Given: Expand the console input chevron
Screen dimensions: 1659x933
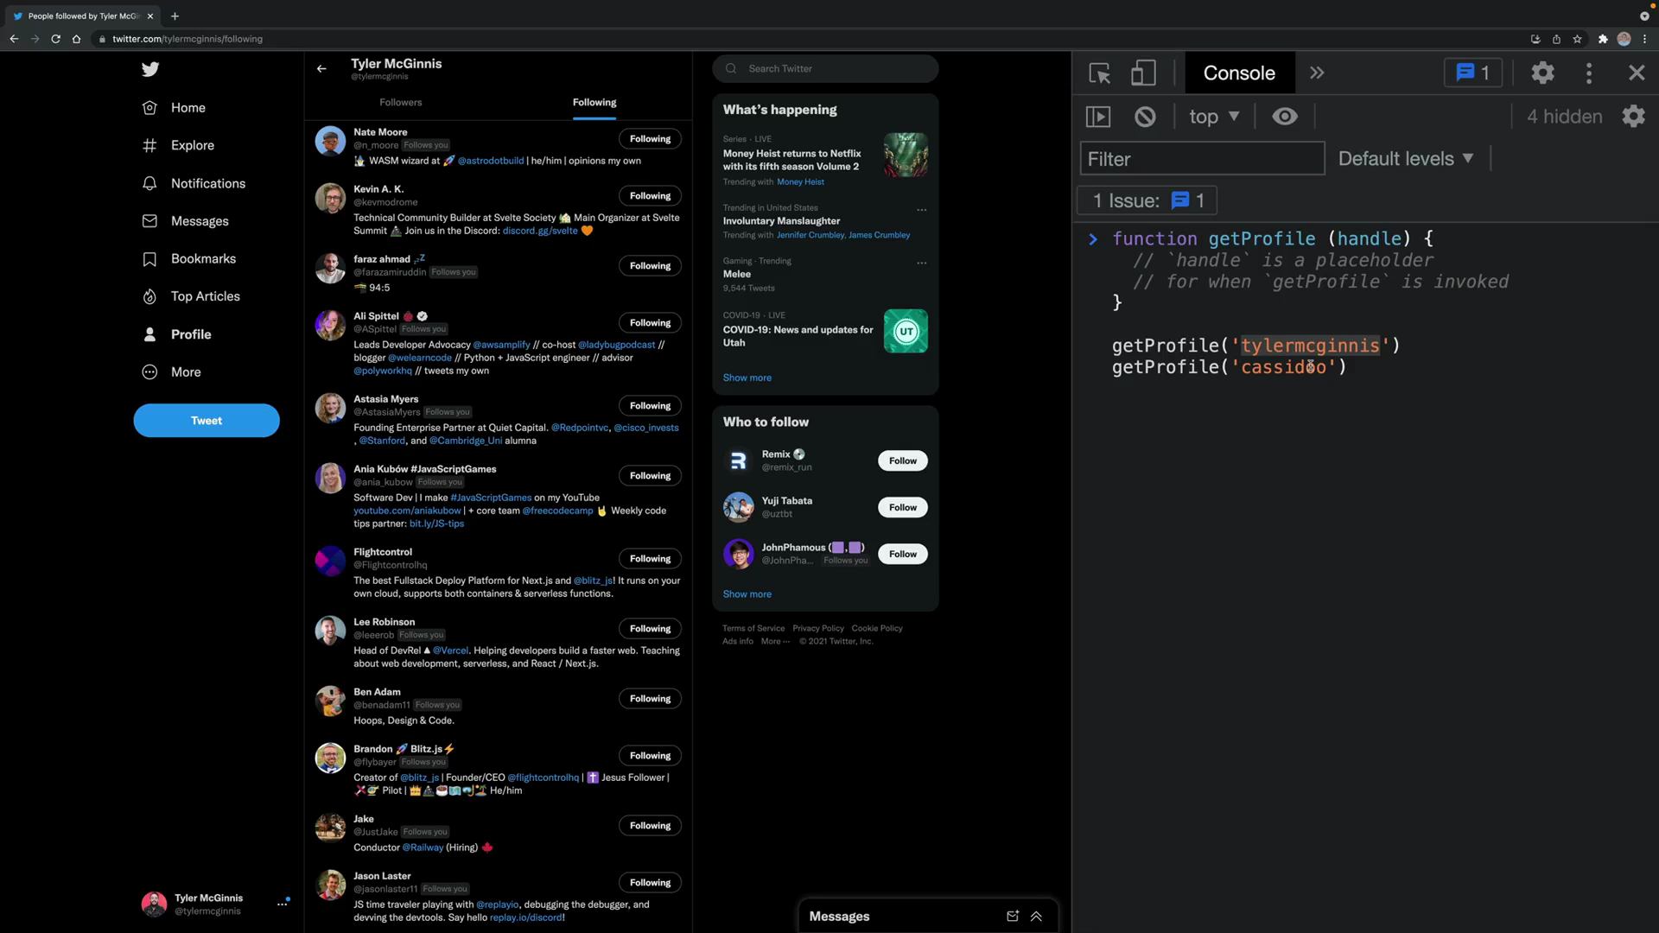Looking at the screenshot, I should (1093, 239).
